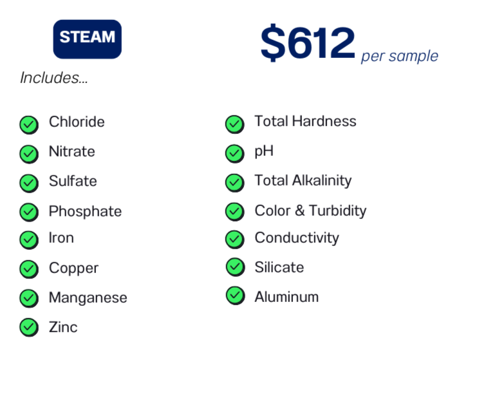Screen dimensions: 481x405
Task: Click the 'per sample' label
Action: [x=400, y=57]
